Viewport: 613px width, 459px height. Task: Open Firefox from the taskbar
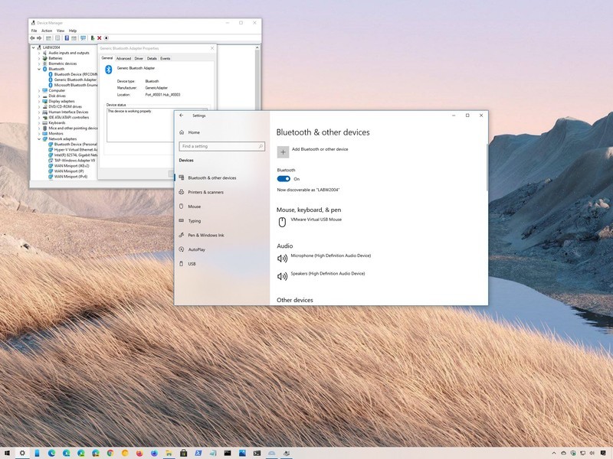point(139,453)
